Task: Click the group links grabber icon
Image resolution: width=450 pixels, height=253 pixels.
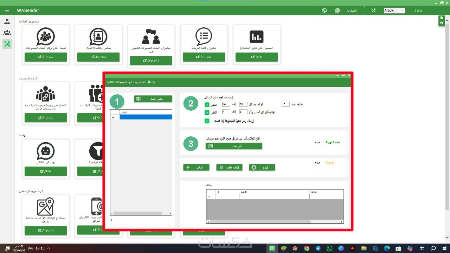Action: point(46,94)
